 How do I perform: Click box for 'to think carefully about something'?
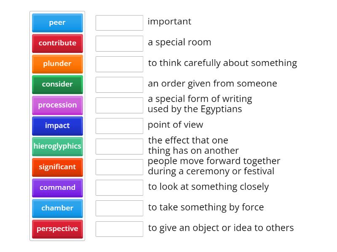point(119,64)
